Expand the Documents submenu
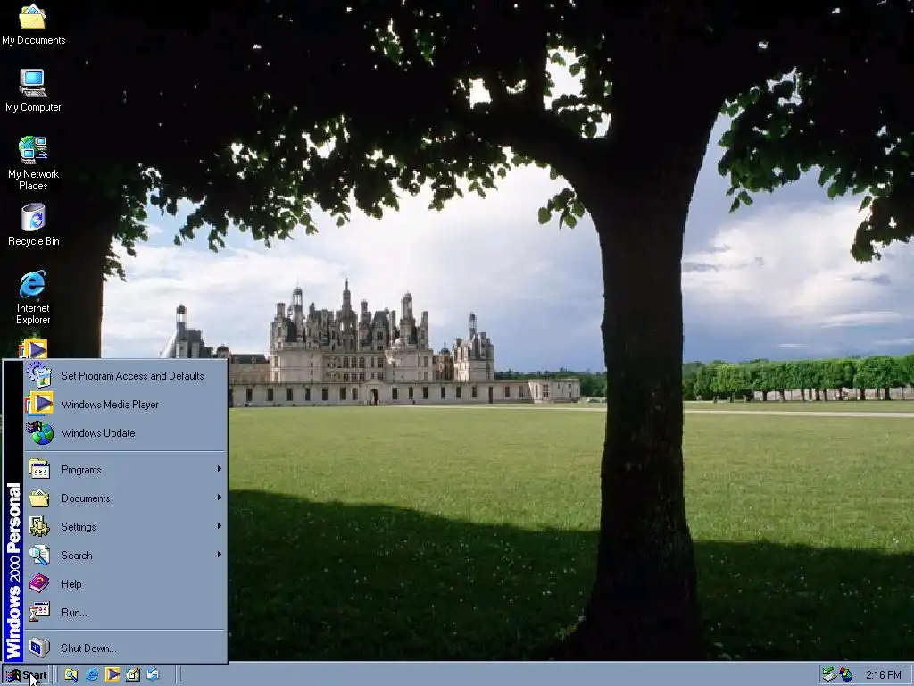 click(x=125, y=498)
